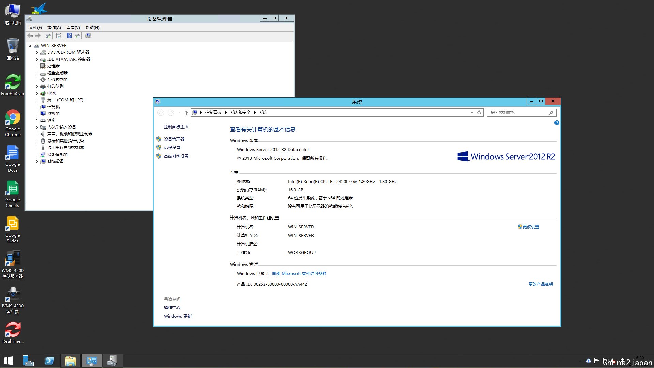Open 查看(V) menu in Device Manager

[73, 28]
